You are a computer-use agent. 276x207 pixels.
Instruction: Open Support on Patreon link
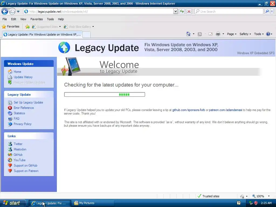(x=26, y=171)
